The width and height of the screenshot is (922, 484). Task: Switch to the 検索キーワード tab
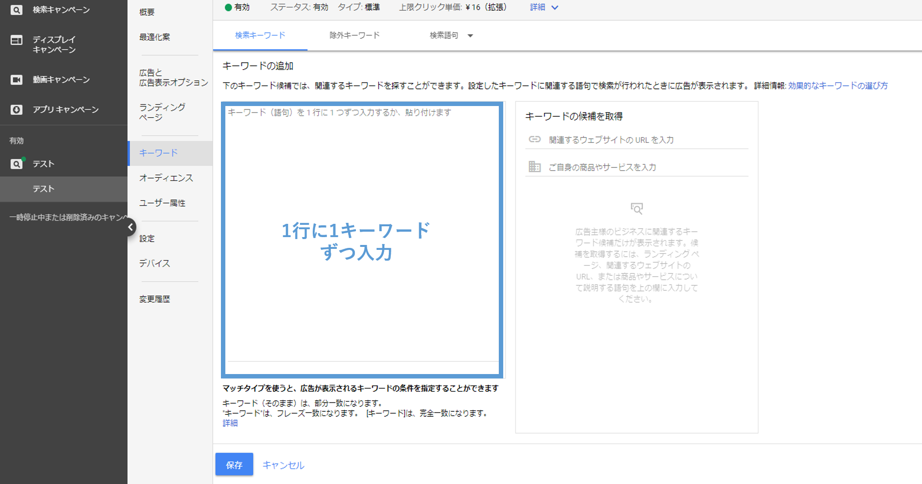coord(260,35)
